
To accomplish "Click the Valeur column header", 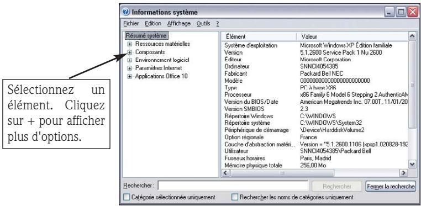I will tap(352, 36).
